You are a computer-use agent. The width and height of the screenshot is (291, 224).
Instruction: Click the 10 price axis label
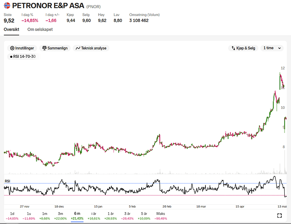click(x=283, y=108)
